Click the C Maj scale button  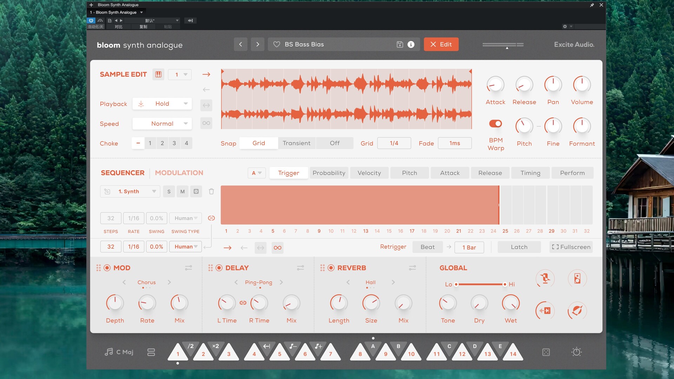point(119,352)
